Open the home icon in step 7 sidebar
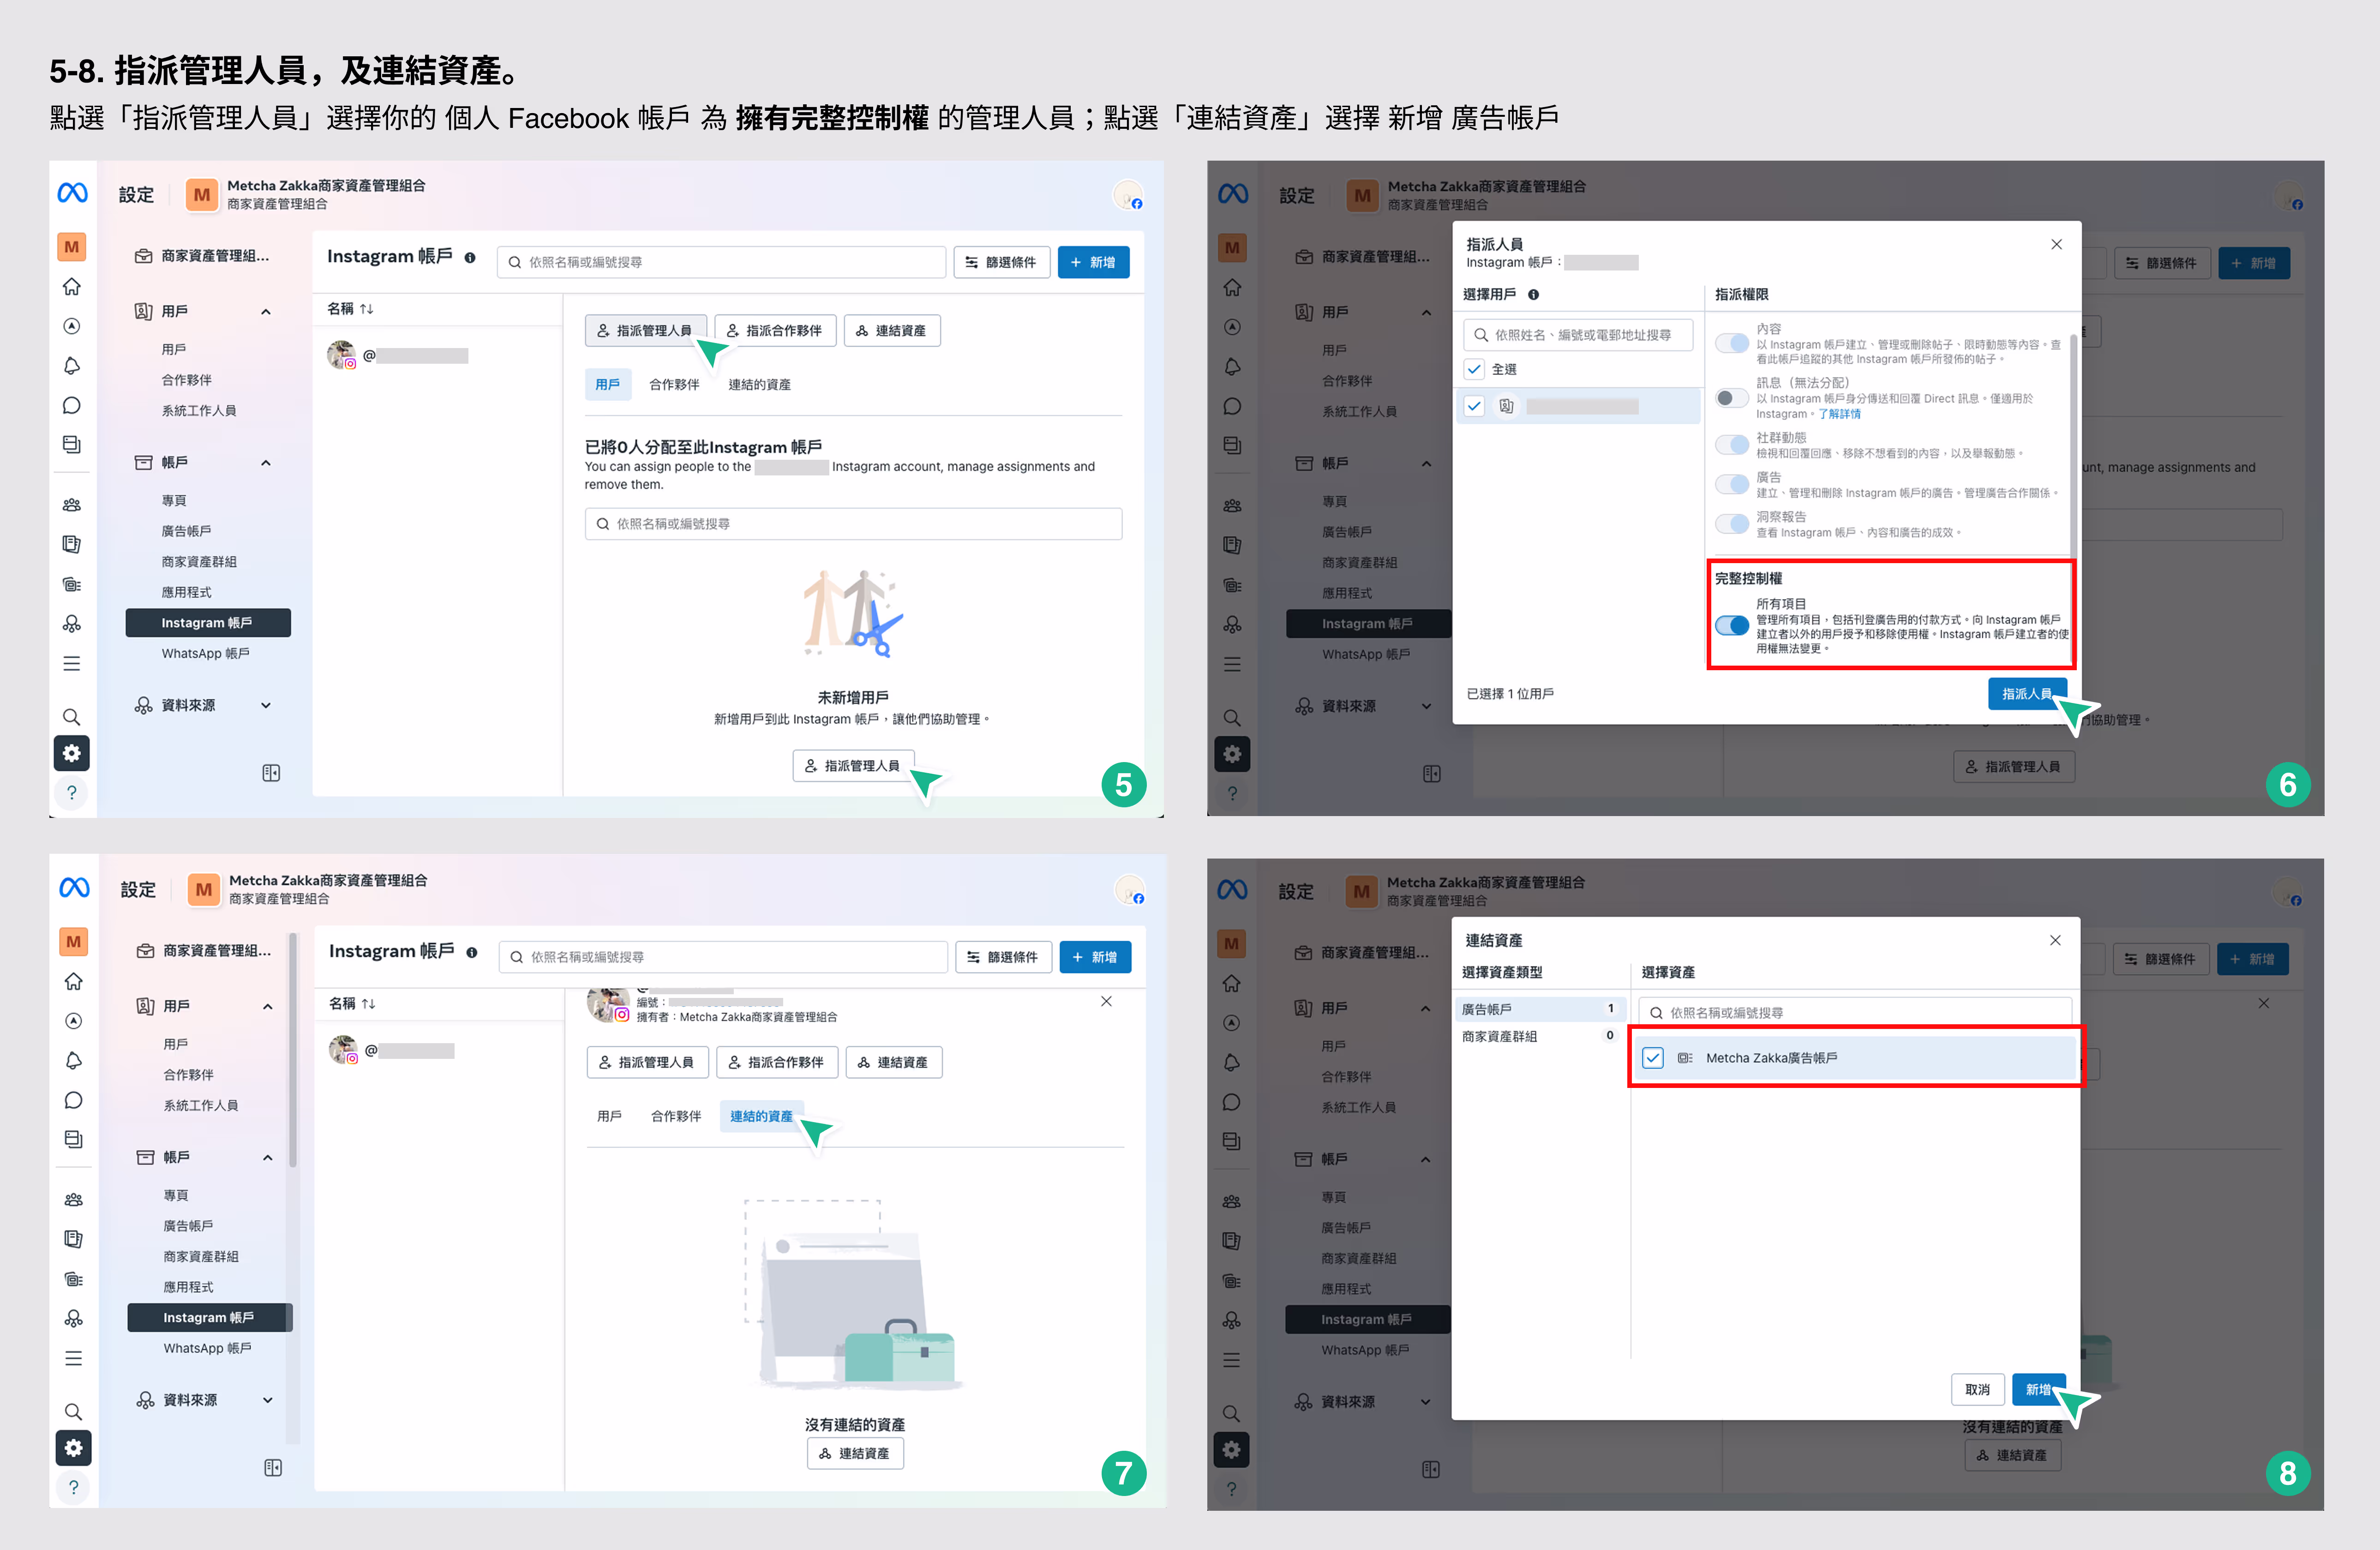This screenshot has width=2380, height=1550. (74, 982)
